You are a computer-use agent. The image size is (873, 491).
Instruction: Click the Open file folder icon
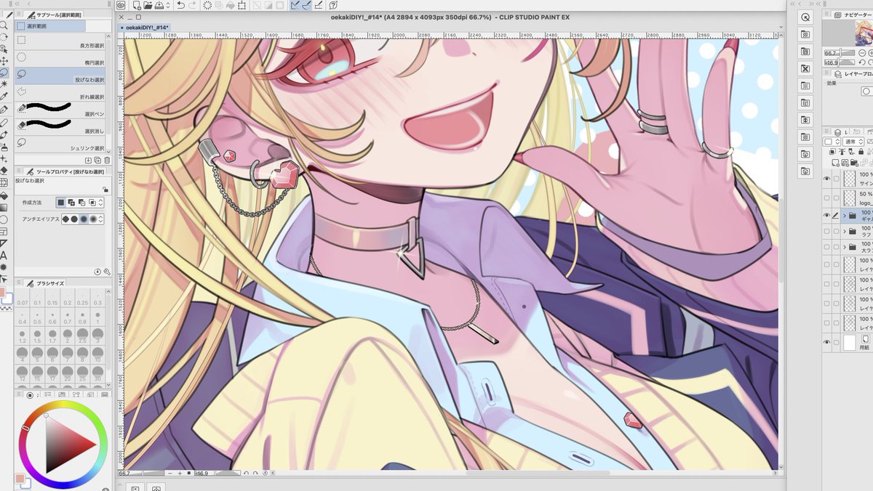pos(148,5)
